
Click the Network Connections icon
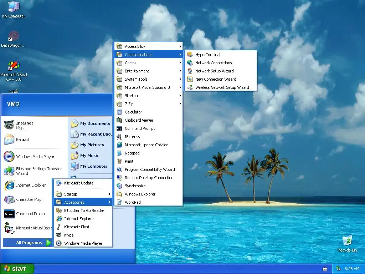click(x=190, y=63)
